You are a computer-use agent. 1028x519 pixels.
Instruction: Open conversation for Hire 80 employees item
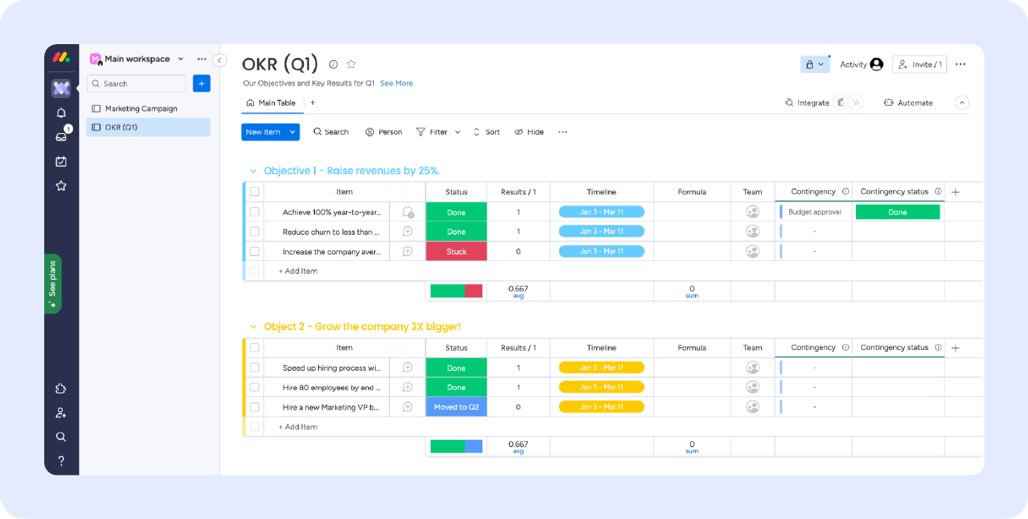pyautogui.click(x=407, y=387)
